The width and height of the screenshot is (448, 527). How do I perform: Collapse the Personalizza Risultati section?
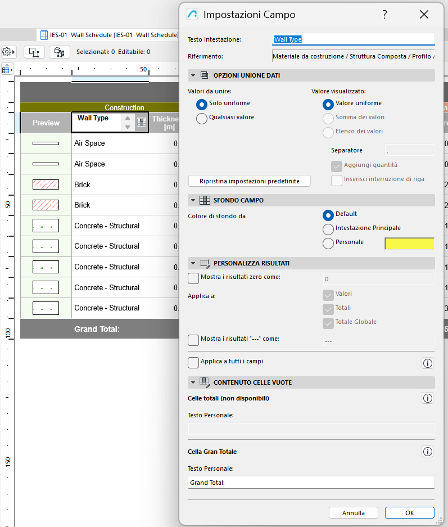coord(193,263)
